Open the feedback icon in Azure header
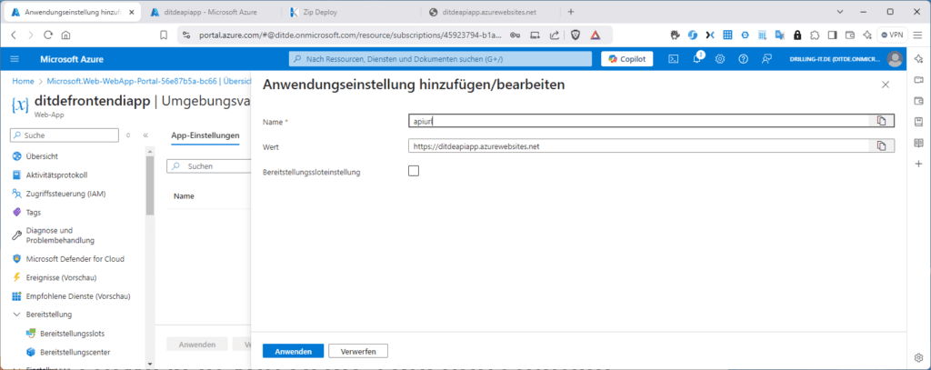 tap(766, 59)
